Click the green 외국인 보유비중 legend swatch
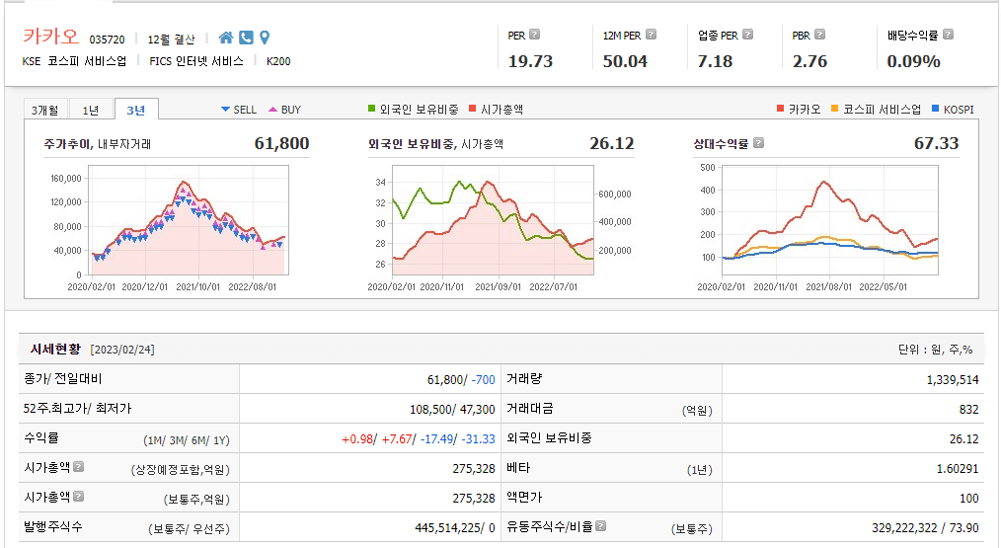 tap(371, 109)
